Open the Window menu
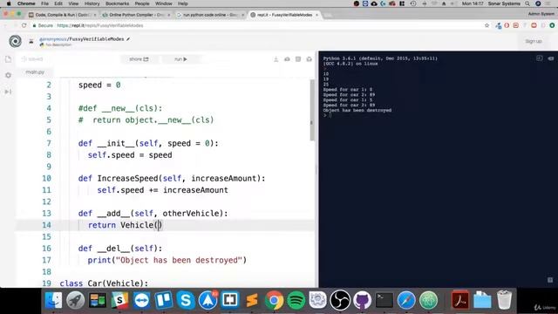 pos(163,3)
